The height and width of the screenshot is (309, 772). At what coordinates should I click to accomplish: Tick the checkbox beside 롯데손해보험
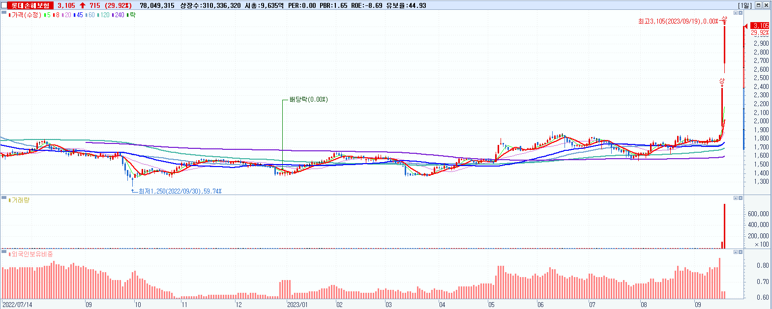click(x=5, y=5)
